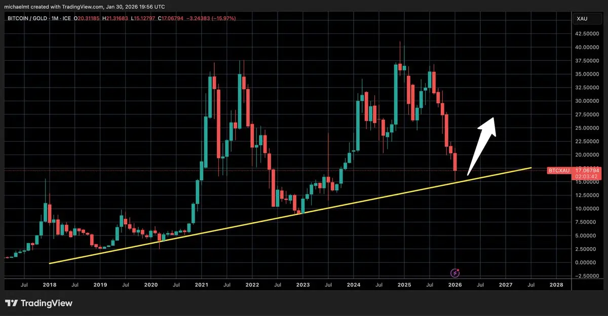Viewport: 608px width, 316px height.
Task: Click the michaelmt author name
Action: click(18, 7)
